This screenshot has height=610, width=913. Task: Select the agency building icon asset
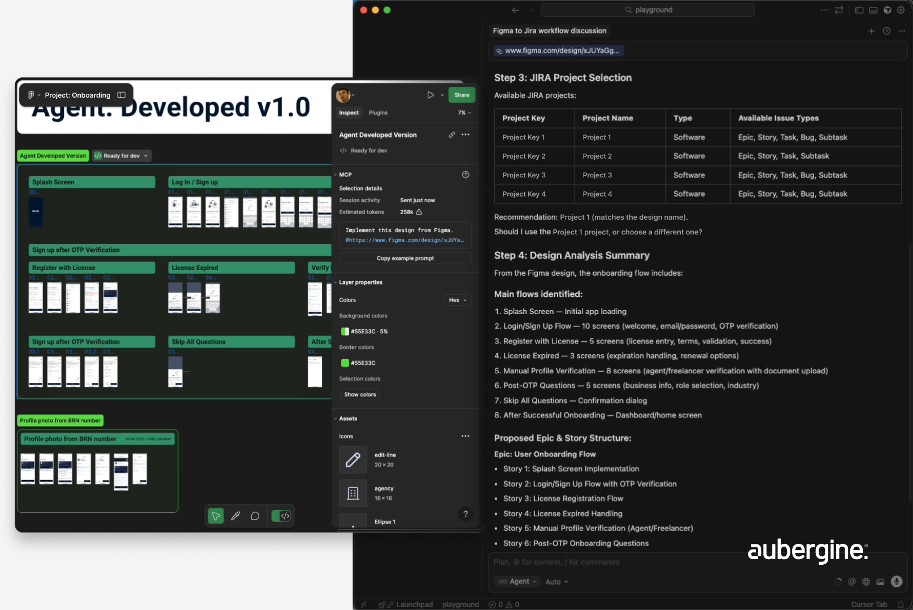pos(353,493)
